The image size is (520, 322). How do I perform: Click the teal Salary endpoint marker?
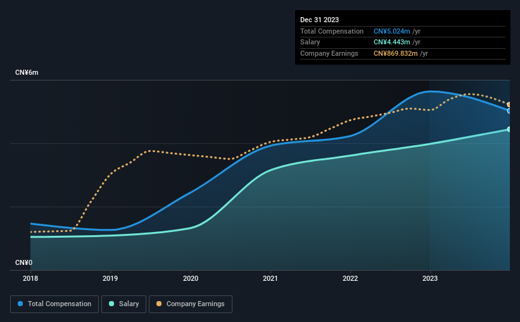509,129
